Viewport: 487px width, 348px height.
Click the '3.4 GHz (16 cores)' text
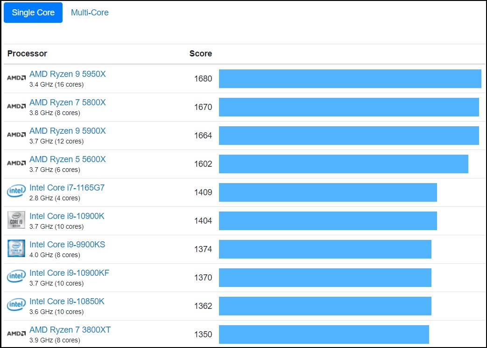(56, 85)
